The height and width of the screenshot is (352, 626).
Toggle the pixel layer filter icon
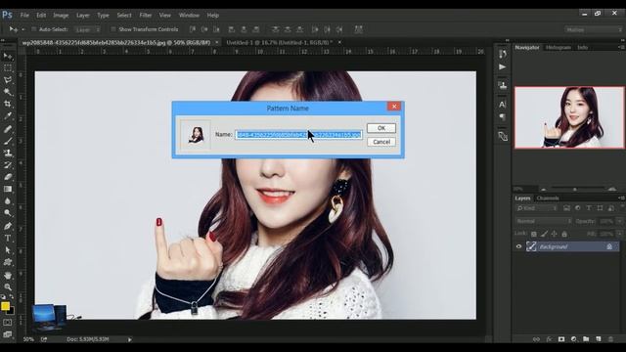point(566,208)
